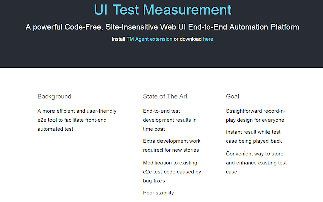
Task: Click 'Extra development work required' paragraph
Action: [x=172, y=146]
